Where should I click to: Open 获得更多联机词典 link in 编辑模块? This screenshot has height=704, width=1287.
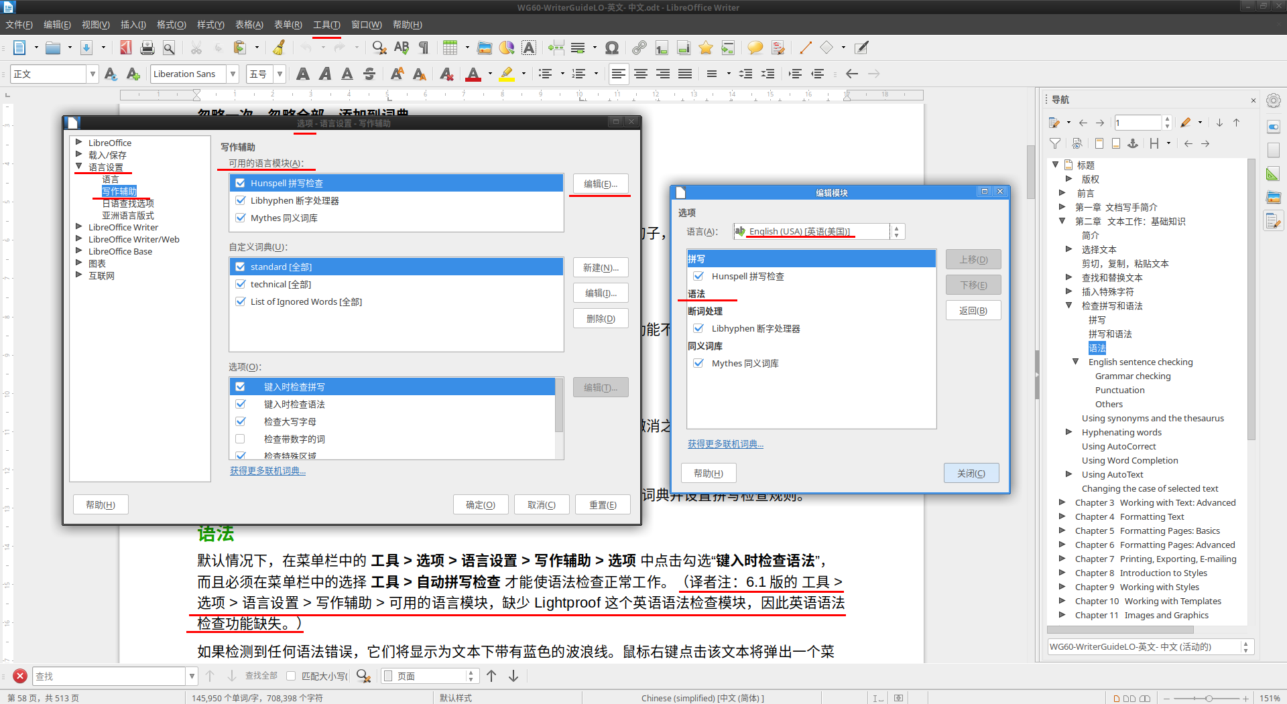coord(725,444)
